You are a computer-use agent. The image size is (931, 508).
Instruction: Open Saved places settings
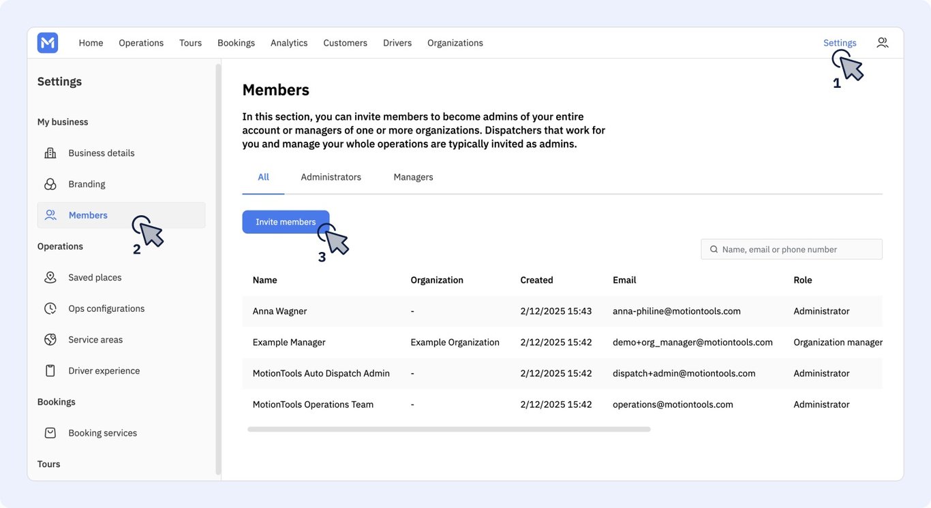95,278
